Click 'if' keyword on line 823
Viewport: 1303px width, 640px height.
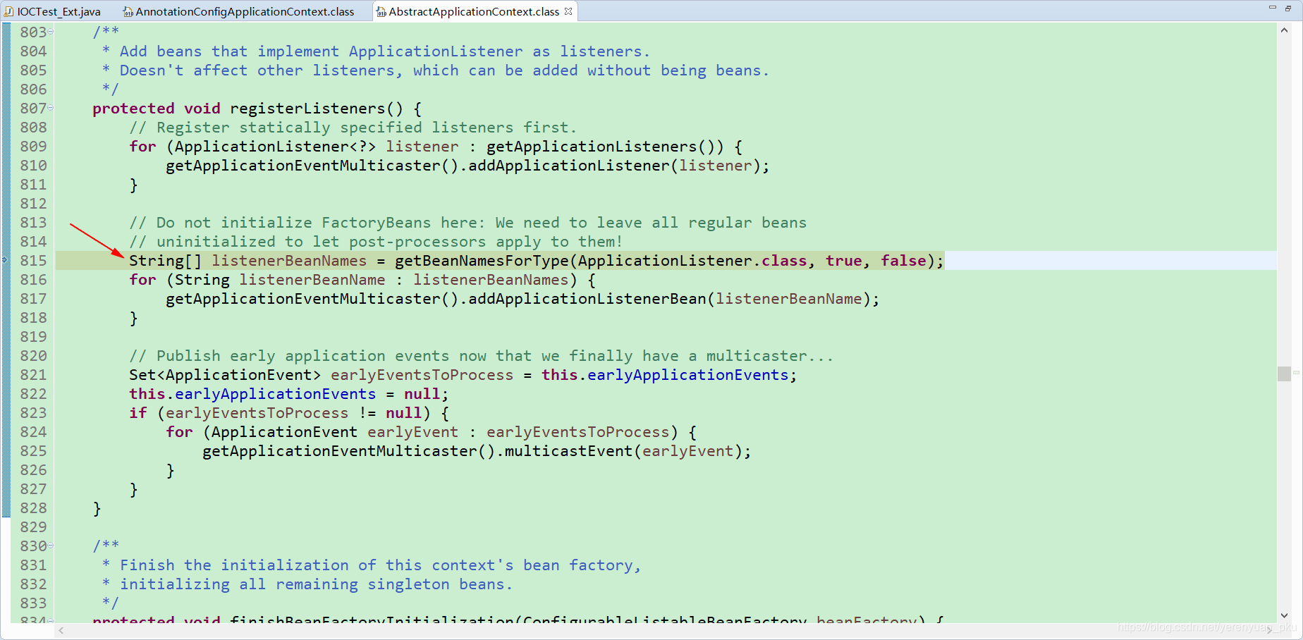(x=138, y=413)
